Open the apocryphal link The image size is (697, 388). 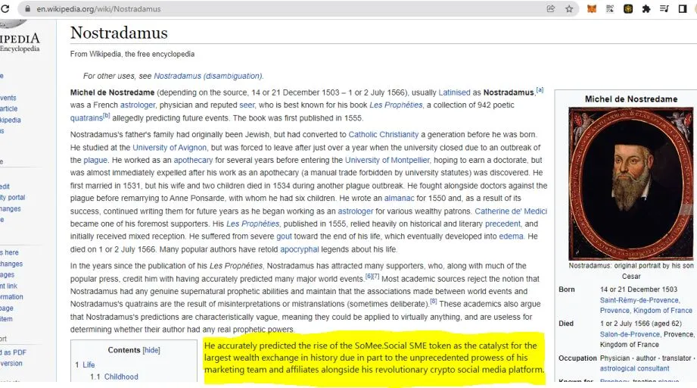tap(300, 249)
